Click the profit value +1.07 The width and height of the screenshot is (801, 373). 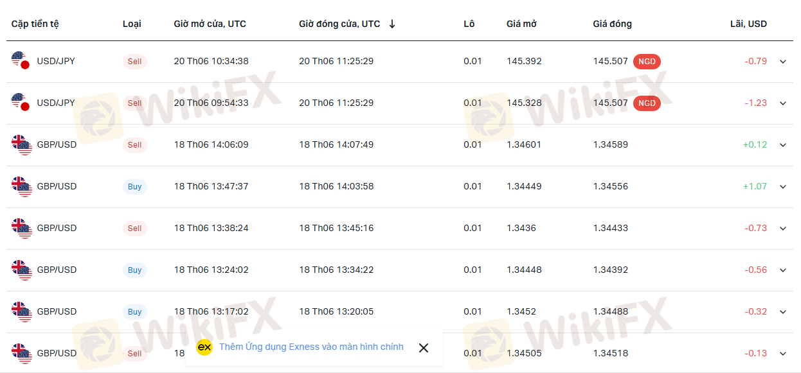click(x=755, y=186)
